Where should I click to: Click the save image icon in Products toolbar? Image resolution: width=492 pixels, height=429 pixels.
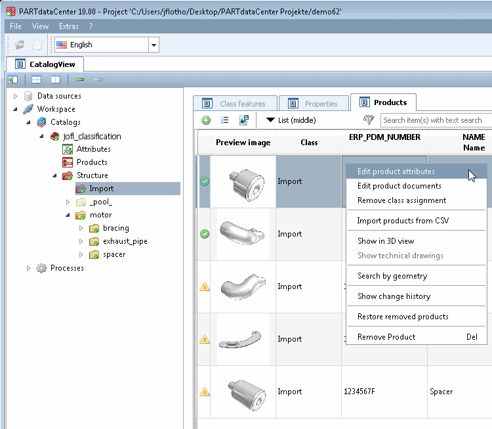(244, 120)
